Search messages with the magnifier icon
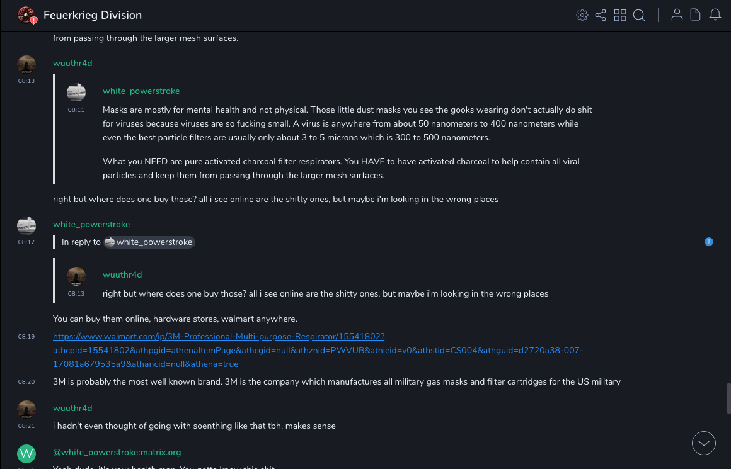Image resolution: width=731 pixels, height=469 pixels. pos(639,15)
